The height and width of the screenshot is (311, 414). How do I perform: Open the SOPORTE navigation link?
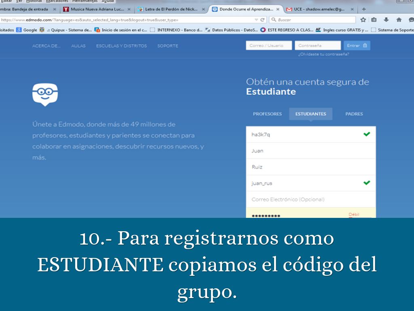click(167, 46)
